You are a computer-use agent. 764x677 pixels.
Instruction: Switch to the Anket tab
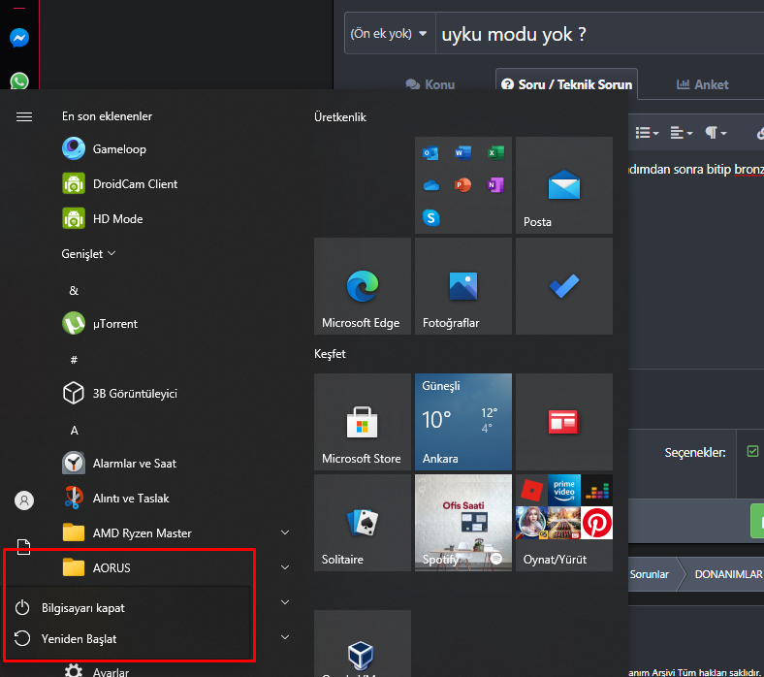(702, 84)
